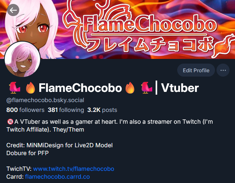View the 800 followers list
Viewport: 235px width, 183px height.
[25, 110]
